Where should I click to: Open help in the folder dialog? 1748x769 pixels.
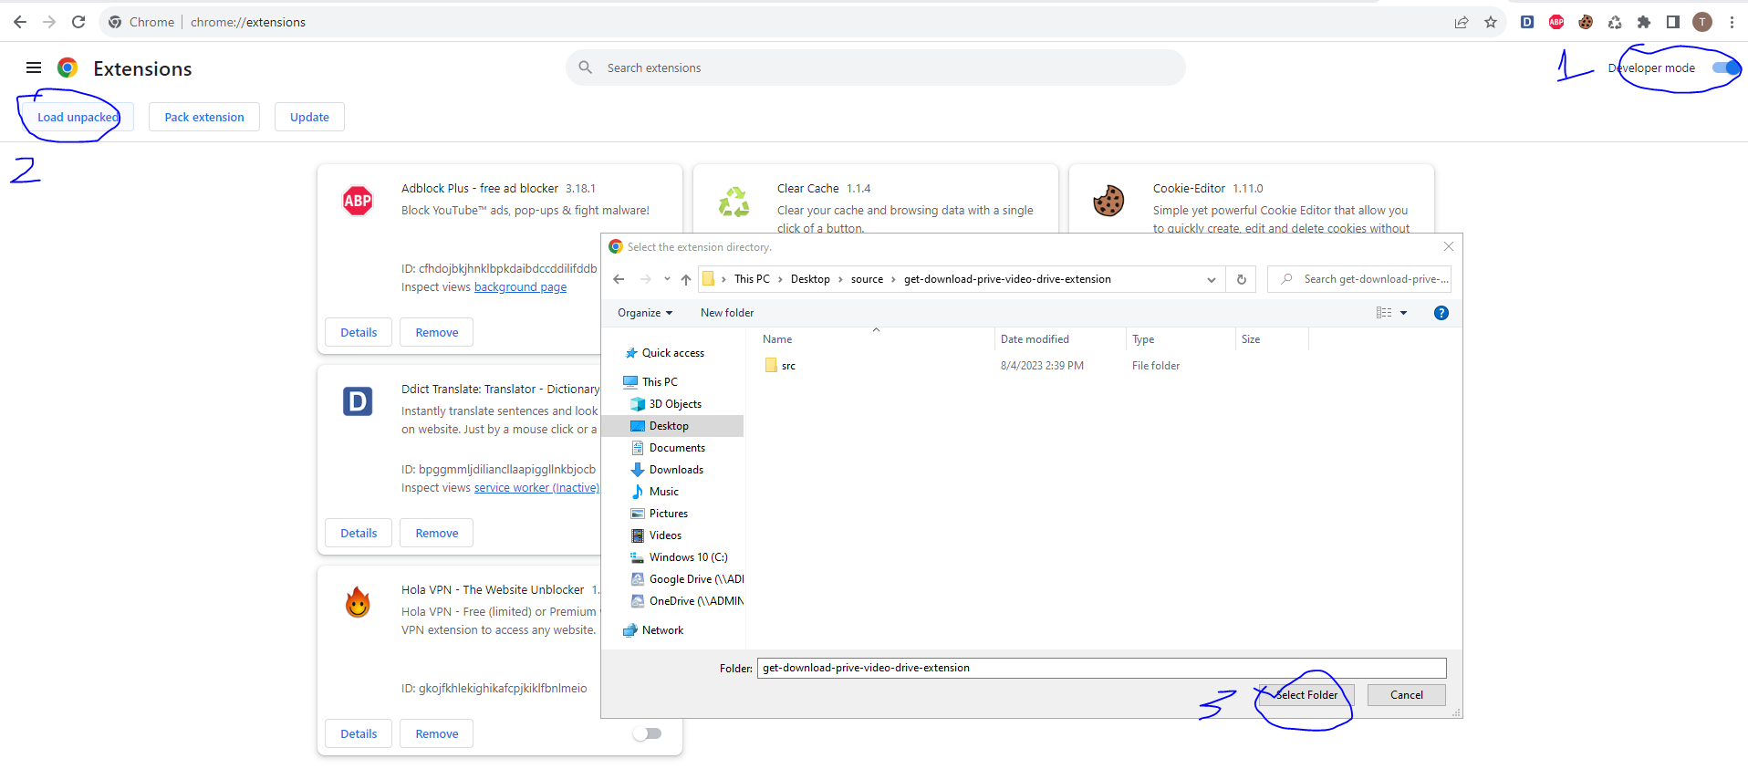click(x=1441, y=313)
